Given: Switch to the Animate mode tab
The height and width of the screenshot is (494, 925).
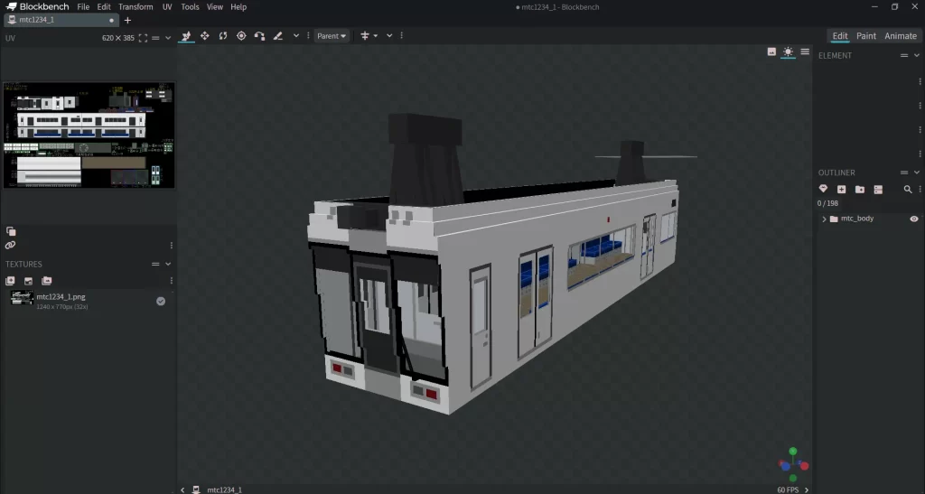Looking at the screenshot, I should (x=900, y=36).
